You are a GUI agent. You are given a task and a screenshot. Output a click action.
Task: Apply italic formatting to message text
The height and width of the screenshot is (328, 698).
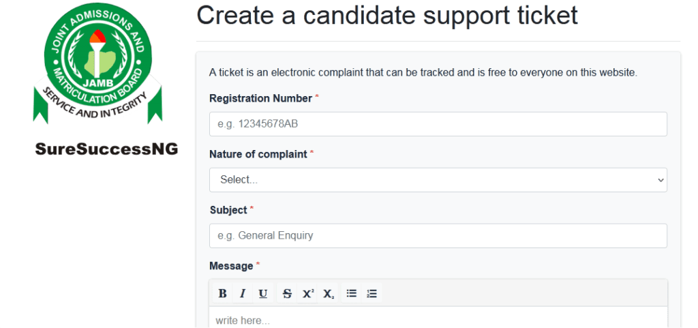[x=242, y=294]
